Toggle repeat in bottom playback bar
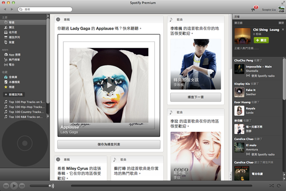Screen dimensions: 286x191 279,185
